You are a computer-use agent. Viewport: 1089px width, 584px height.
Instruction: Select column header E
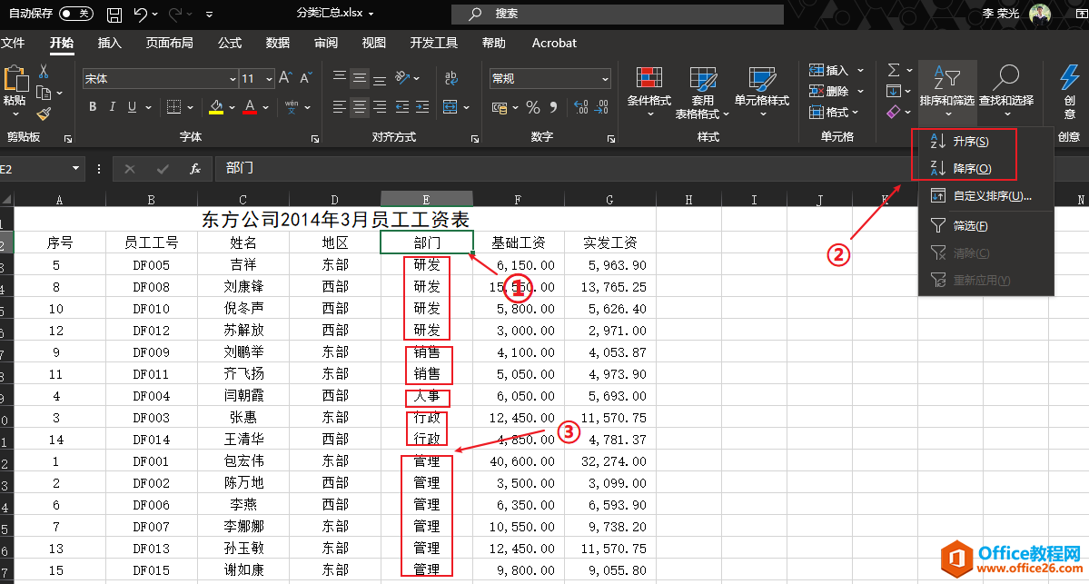coord(427,200)
